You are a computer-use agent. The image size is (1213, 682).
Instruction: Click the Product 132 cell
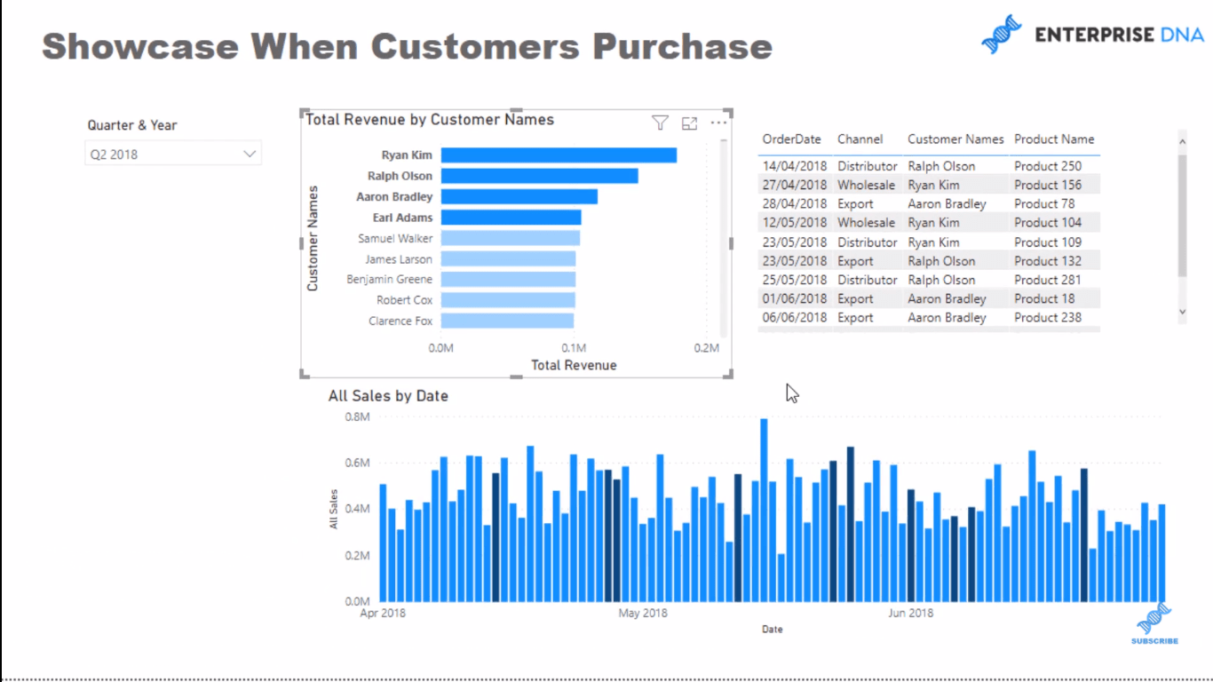pos(1048,261)
